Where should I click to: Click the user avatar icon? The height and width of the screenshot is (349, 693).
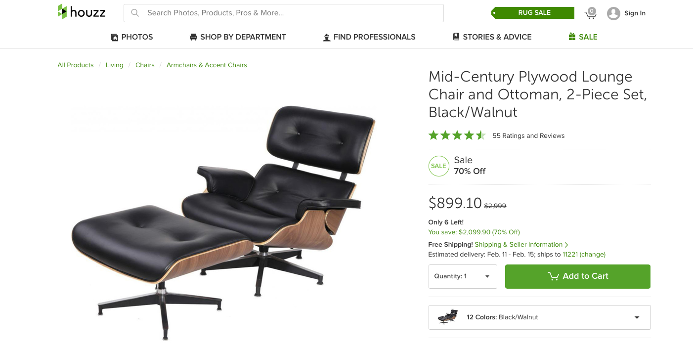[x=613, y=13]
